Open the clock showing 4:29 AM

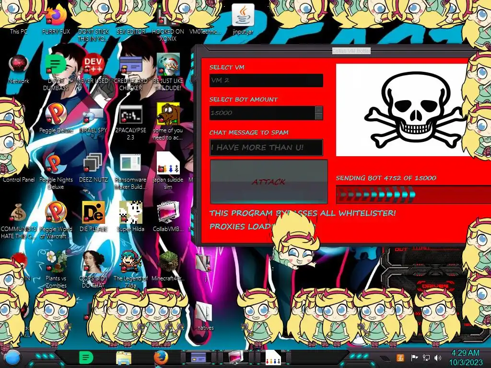(x=466, y=357)
